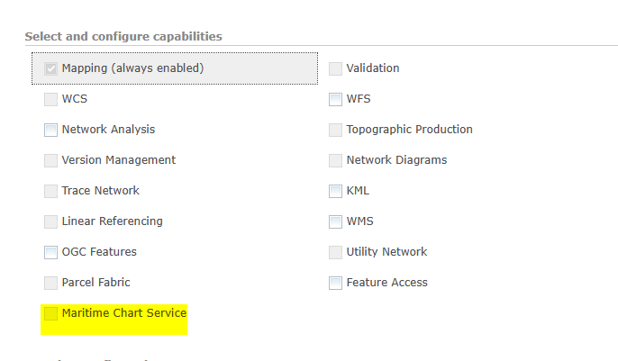This screenshot has width=618, height=361.
Task: Enable Feature Access checkbox
Action: tap(335, 283)
